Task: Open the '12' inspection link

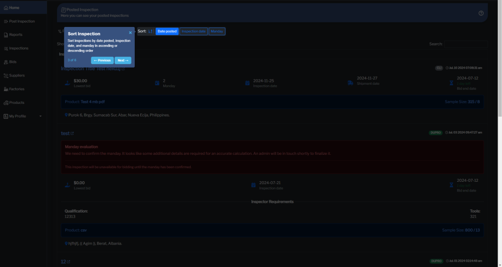Action: click(63, 262)
